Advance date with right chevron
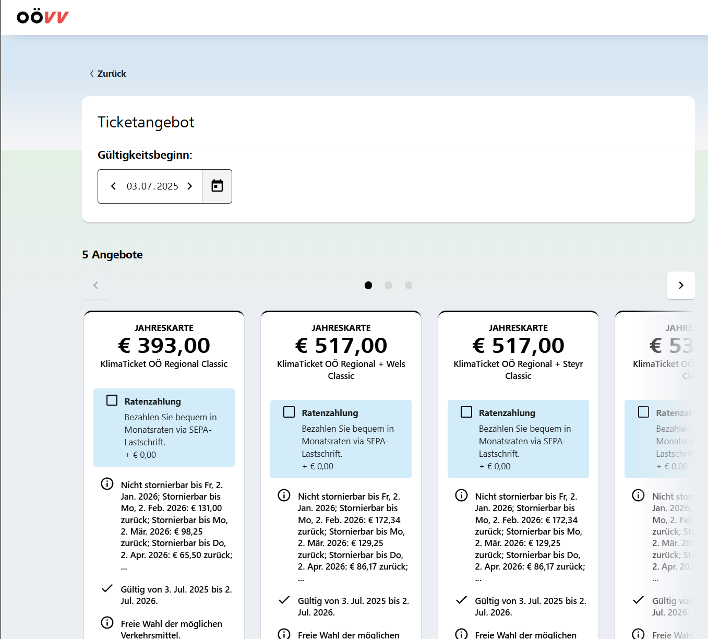The width and height of the screenshot is (708, 639). [x=190, y=186]
